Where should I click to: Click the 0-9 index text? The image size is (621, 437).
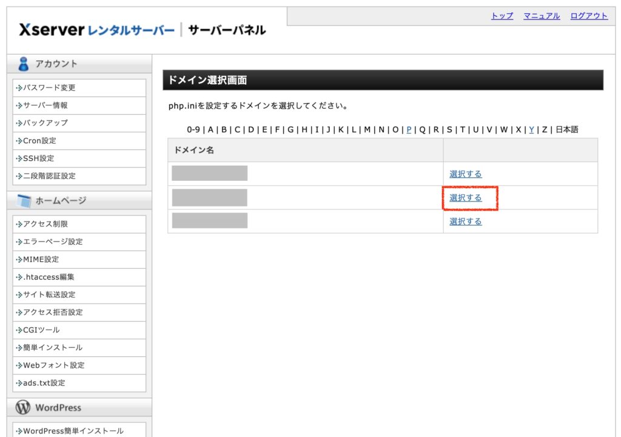(193, 130)
